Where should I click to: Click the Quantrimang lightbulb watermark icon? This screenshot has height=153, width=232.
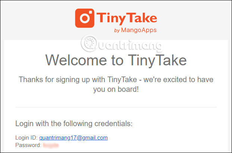click(89, 43)
